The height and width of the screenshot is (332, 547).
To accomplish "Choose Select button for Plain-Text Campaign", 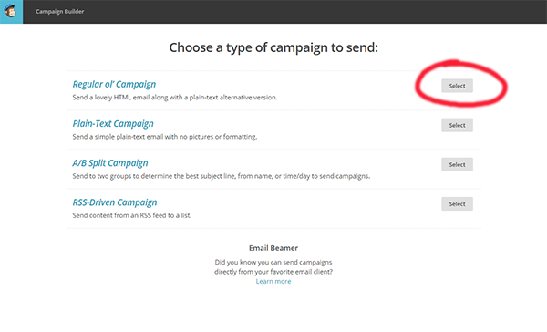I will [x=457, y=125].
